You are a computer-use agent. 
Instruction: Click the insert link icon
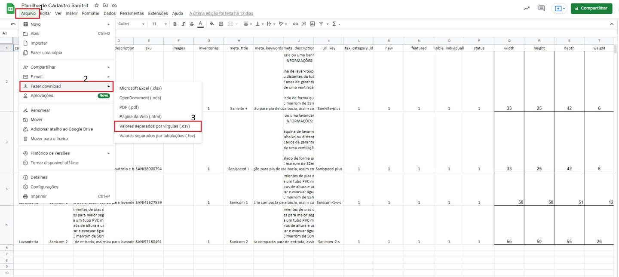[x=295, y=24]
